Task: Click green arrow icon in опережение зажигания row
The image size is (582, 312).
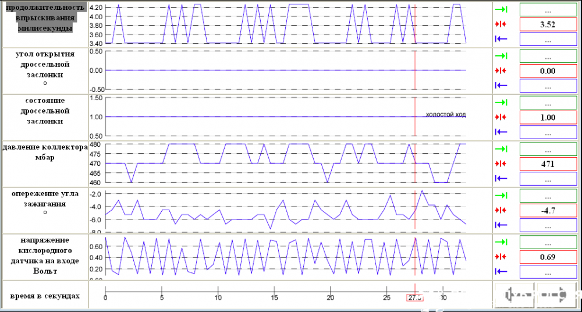Action: point(502,196)
